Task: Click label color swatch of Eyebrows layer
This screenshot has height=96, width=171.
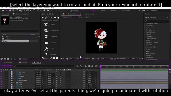Action: click(11, 72)
